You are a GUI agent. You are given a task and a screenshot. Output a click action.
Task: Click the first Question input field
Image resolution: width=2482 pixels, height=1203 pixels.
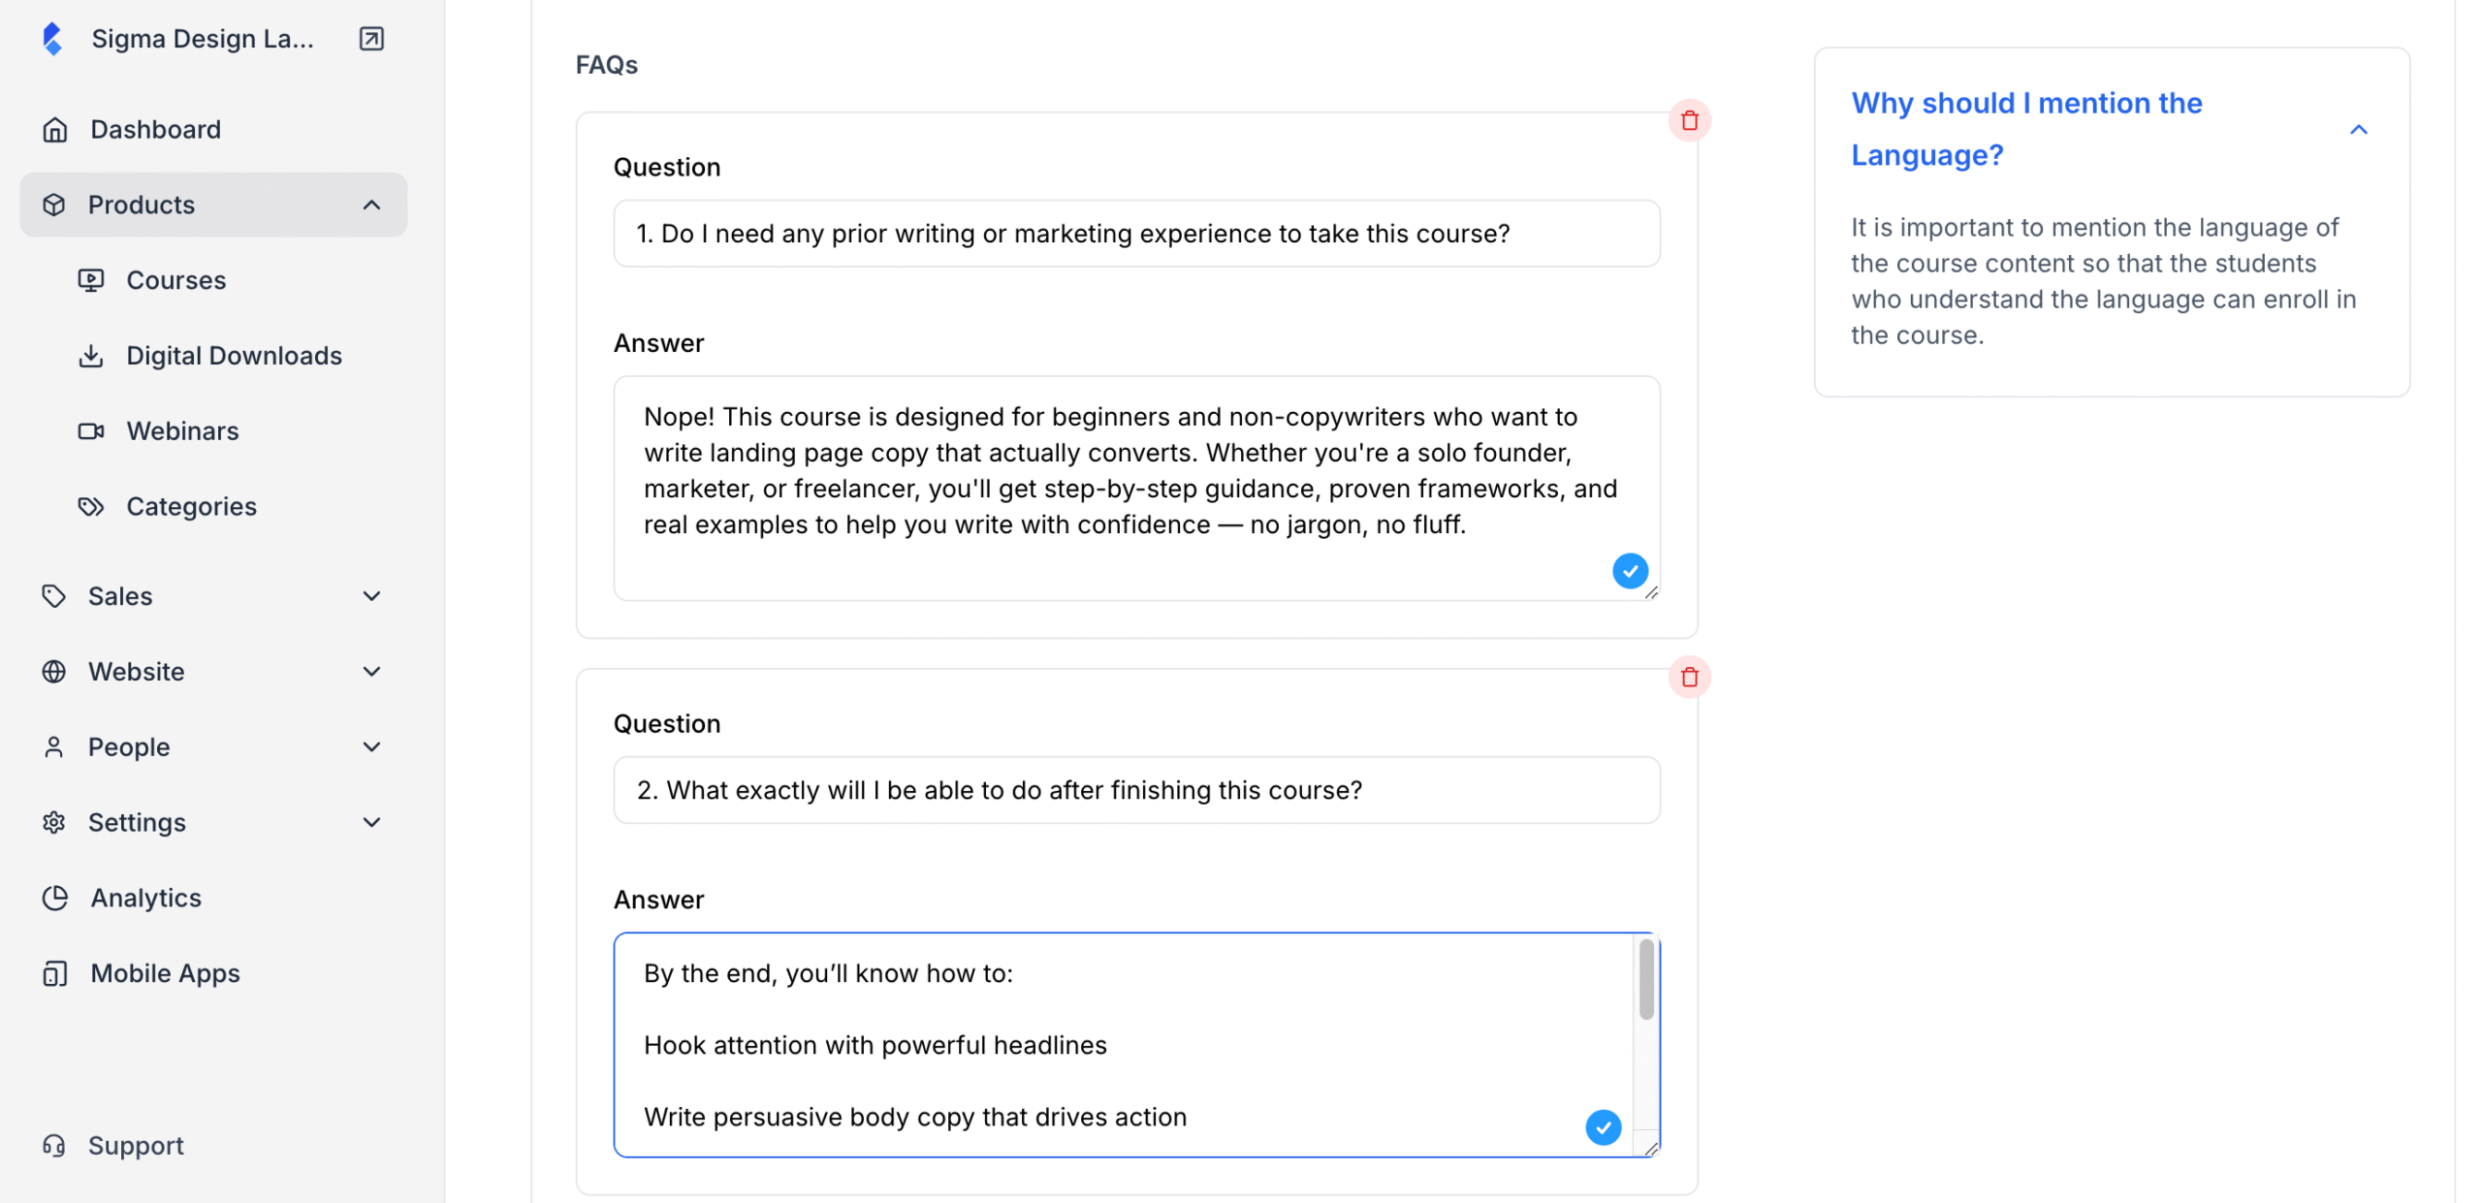coord(1137,234)
